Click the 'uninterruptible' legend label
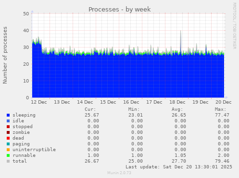 tap(34, 150)
